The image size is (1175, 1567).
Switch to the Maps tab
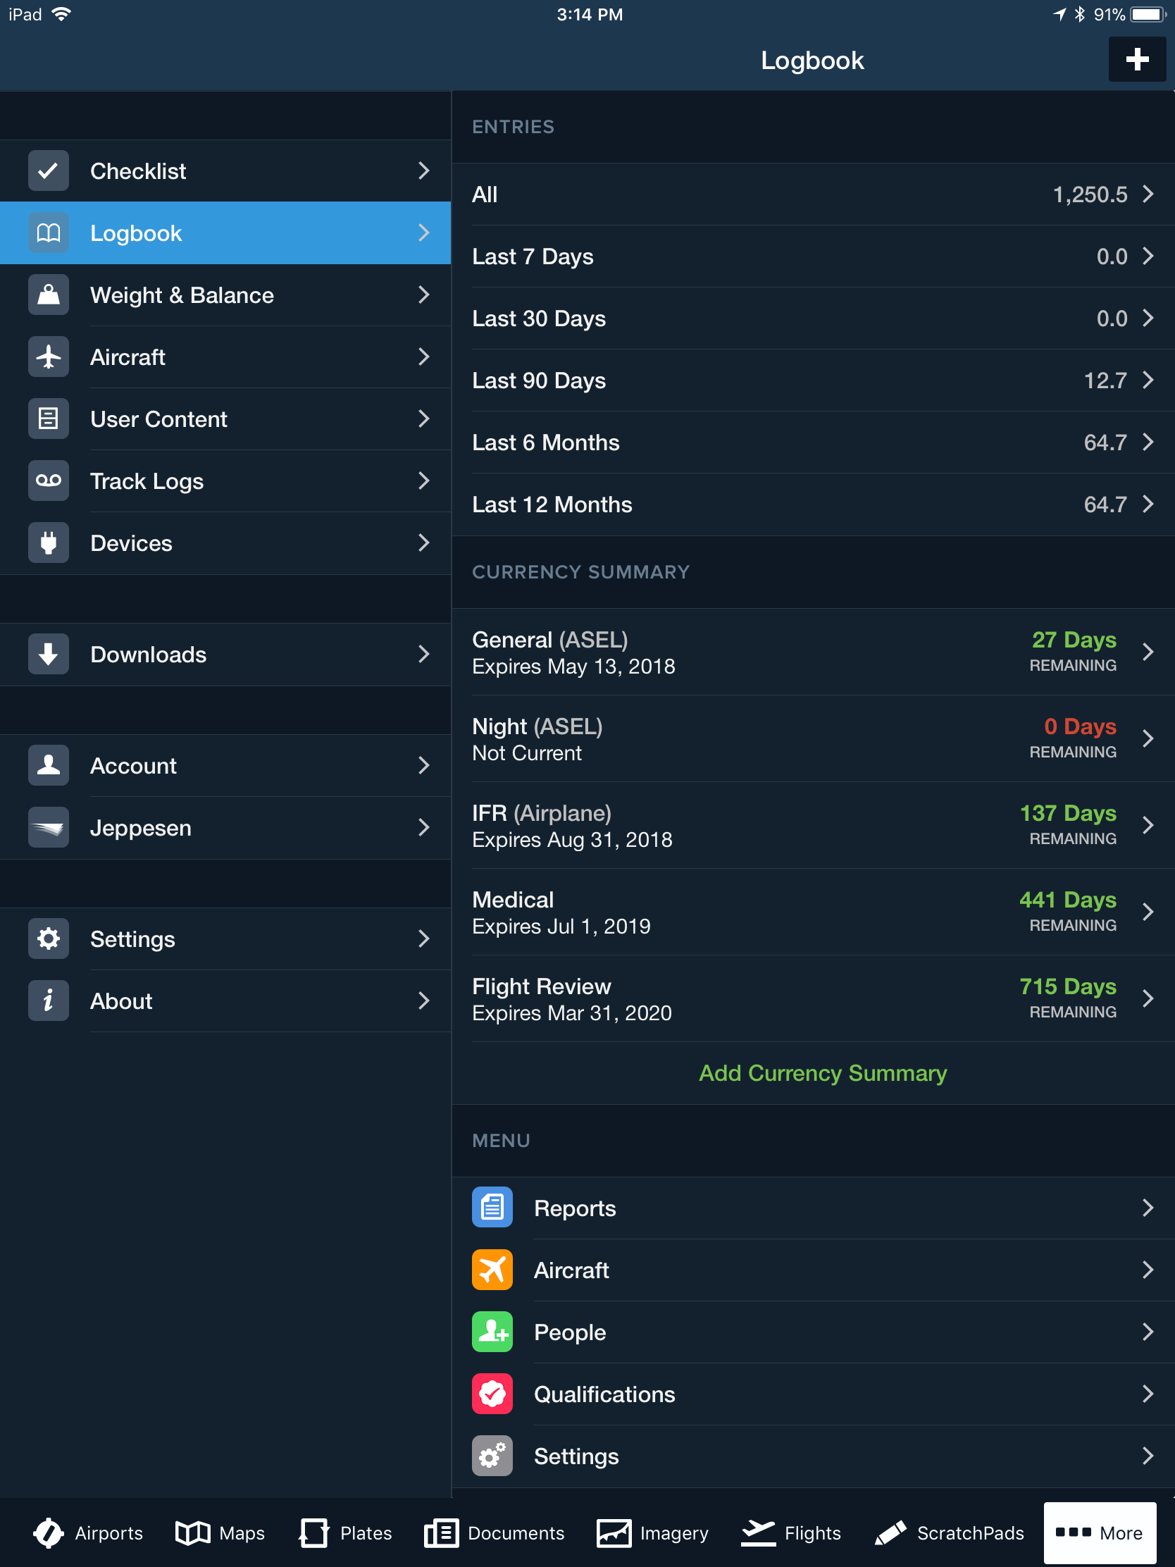220,1533
